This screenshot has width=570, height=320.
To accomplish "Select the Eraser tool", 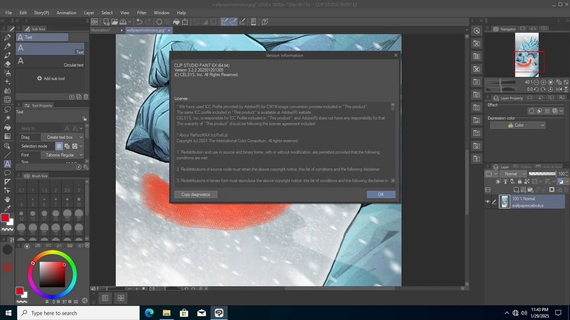I will point(7,64).
